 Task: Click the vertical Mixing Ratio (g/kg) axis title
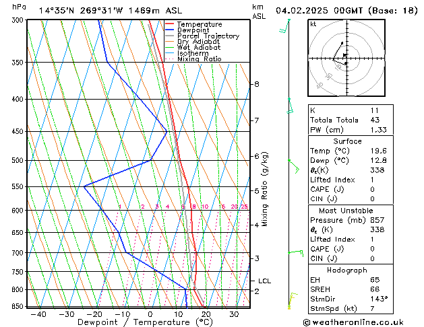(x=264, y=189)
